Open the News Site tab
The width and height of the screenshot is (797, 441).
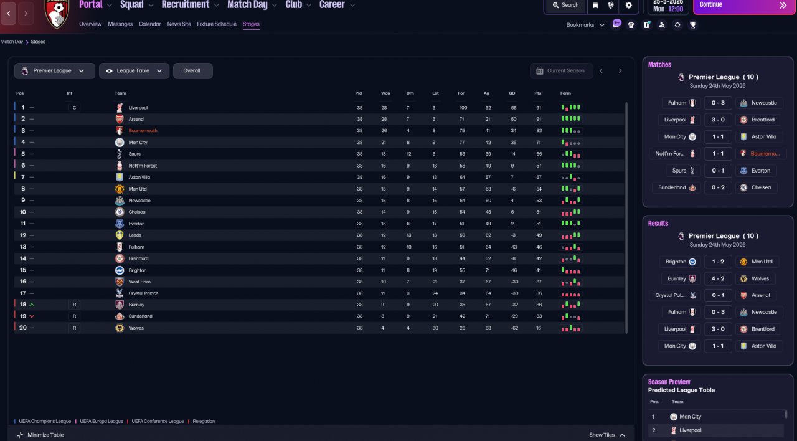tap(179, 24)
